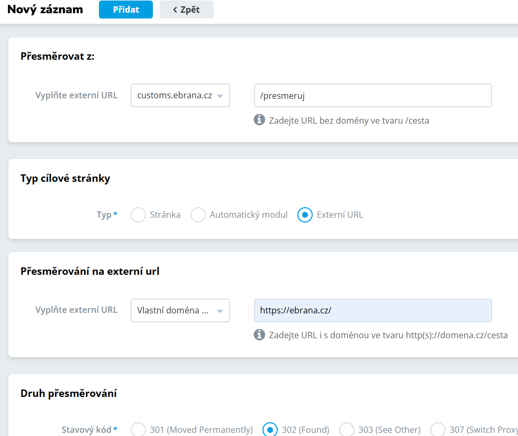
Task: Focus the /presmeruj source path field
Action: click(372, 96)
